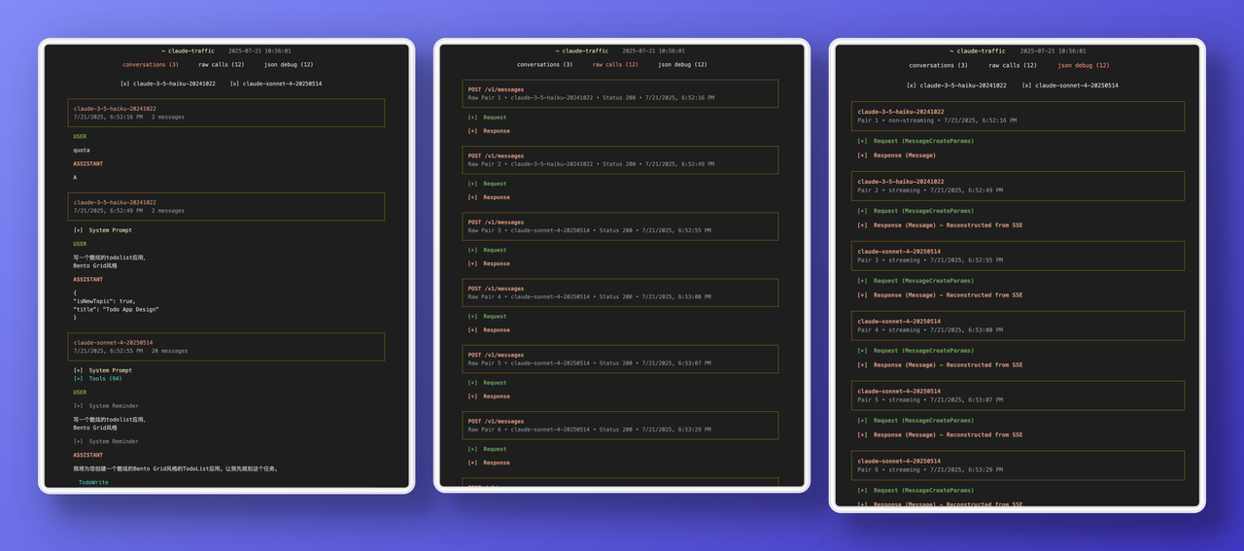Screen dimensions: 1244x551
Task: Switch to raw calls (12) tab in conversations view window
Action: tap(222, 64)
